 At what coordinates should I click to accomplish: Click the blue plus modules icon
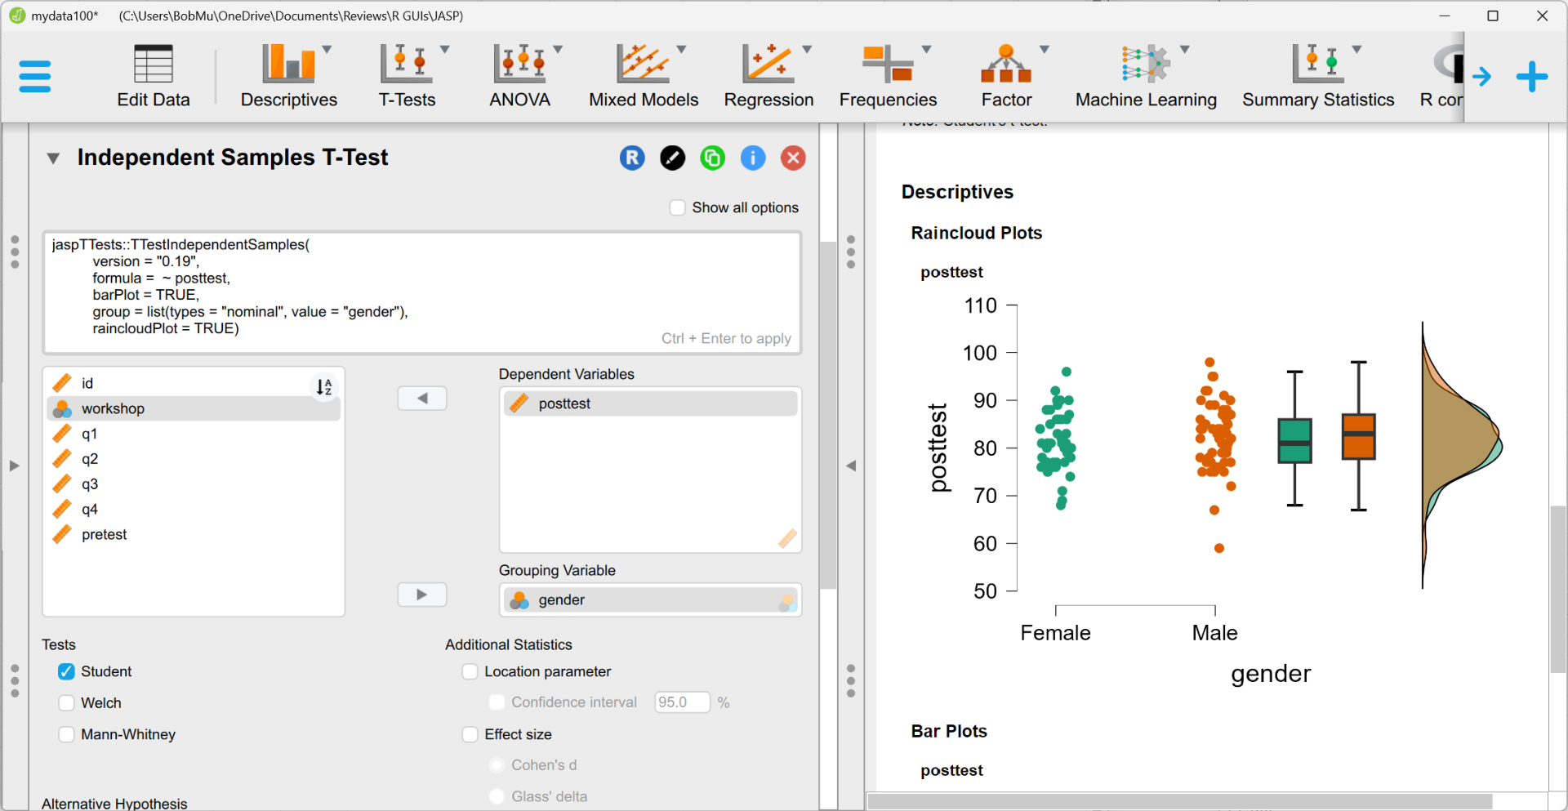pos(1531,77)
